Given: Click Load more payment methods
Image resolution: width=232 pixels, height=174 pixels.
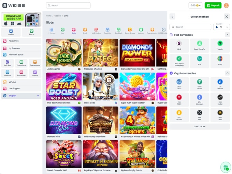Looking at the screenshot, I should click(x=200, y=126).
